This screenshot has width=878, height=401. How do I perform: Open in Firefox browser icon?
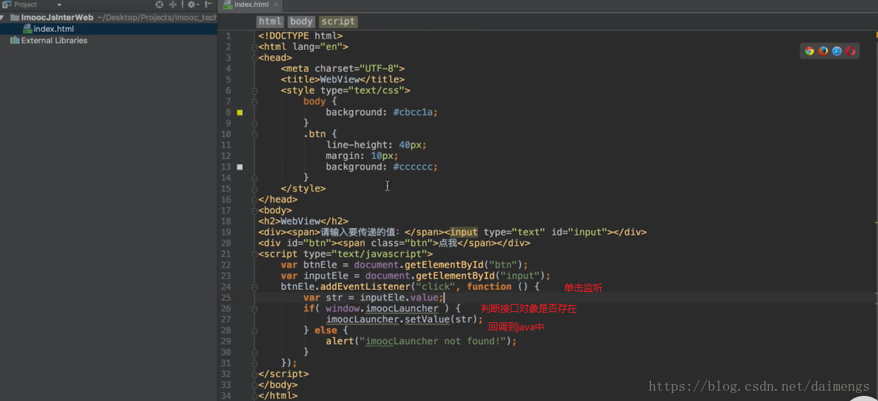(x=823, y=51)
